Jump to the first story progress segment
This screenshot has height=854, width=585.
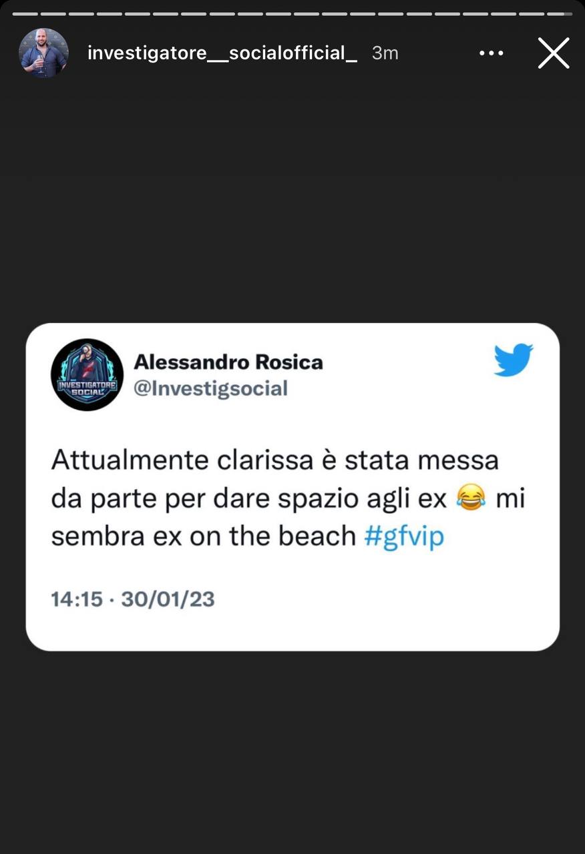coord(25,13)
